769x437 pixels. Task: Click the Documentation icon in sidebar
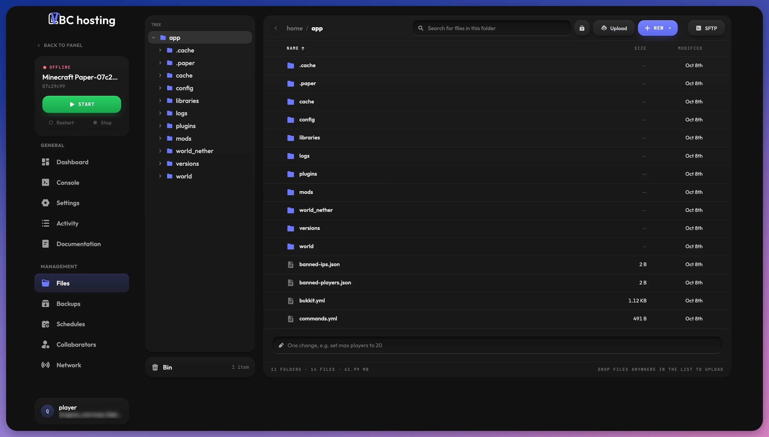click(x=45, y=244)
